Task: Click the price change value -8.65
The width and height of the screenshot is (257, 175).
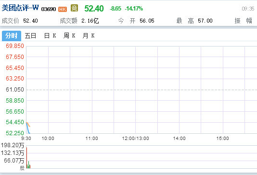Action: point(116,9)
